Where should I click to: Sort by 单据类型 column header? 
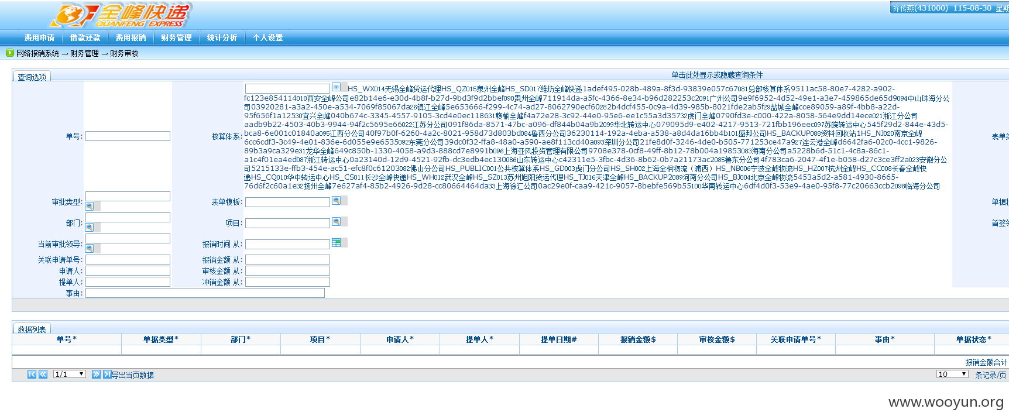[161, 339]
